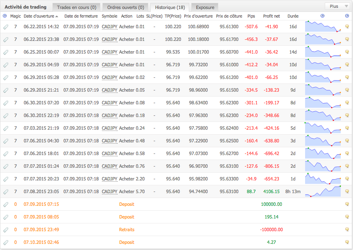The image size is (353, 250).
Task: Click comment bubble for the 100000.00 Deposit row
Action: (x=347, y=205)
